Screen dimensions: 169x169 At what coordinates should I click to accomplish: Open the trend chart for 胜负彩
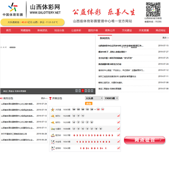click(118, 135)
